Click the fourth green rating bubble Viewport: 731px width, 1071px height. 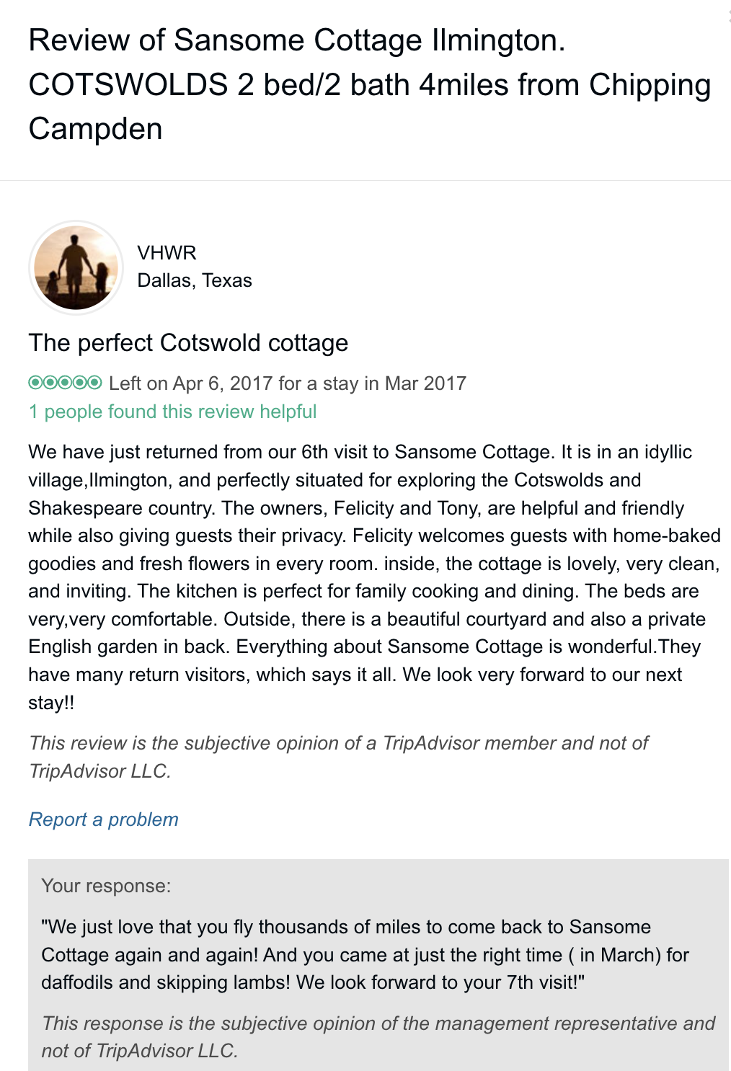(x=79, y=382)
